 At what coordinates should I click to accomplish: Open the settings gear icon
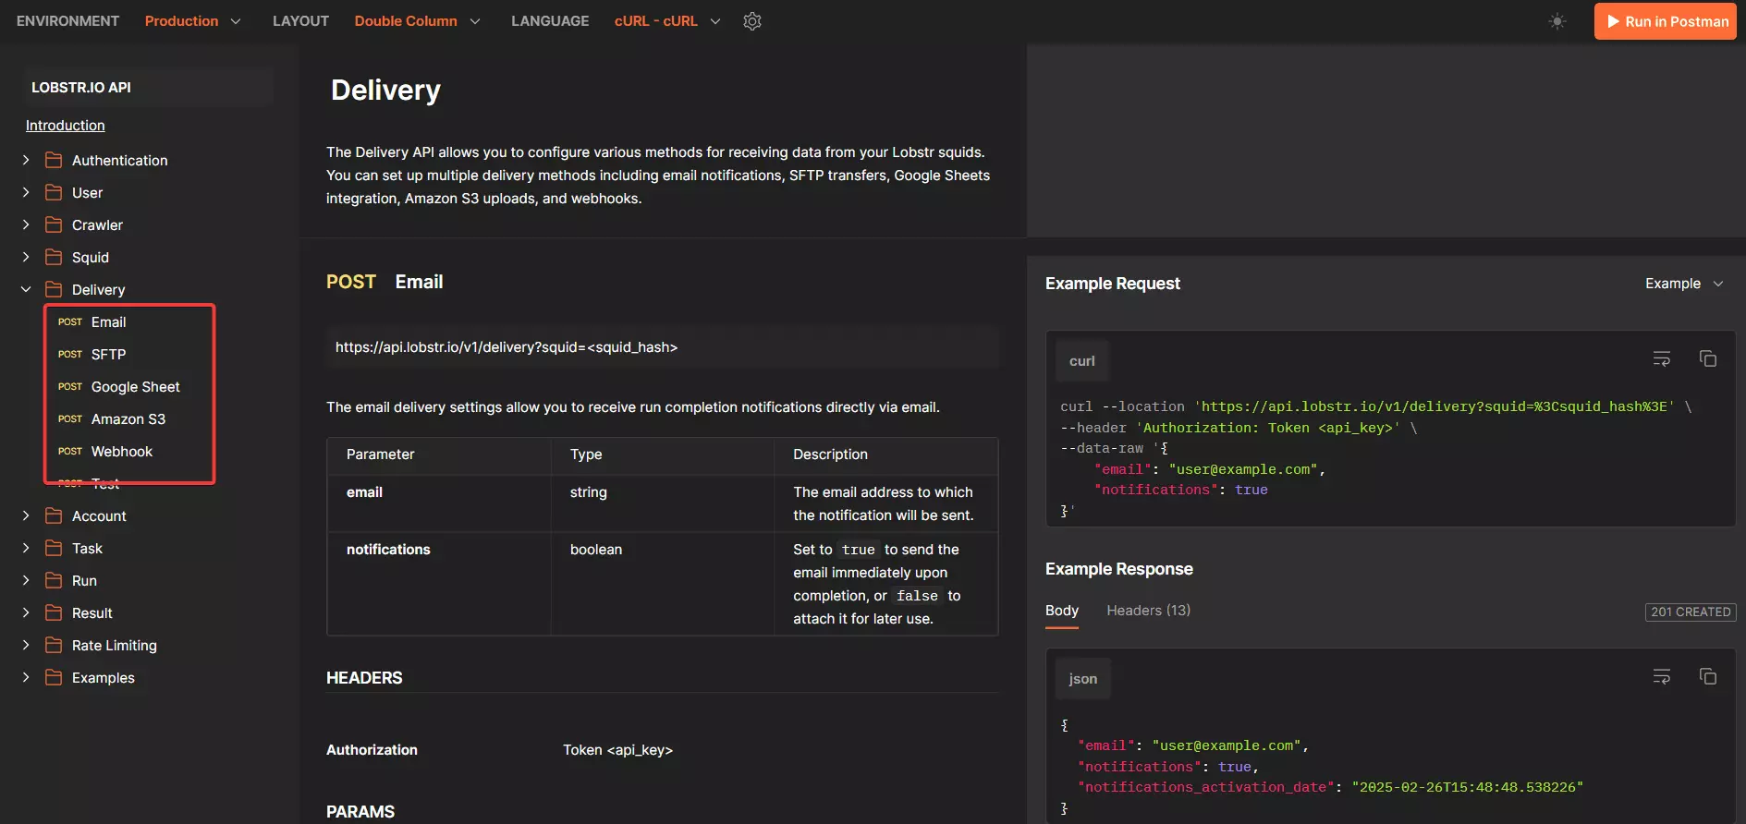[752, 21]
